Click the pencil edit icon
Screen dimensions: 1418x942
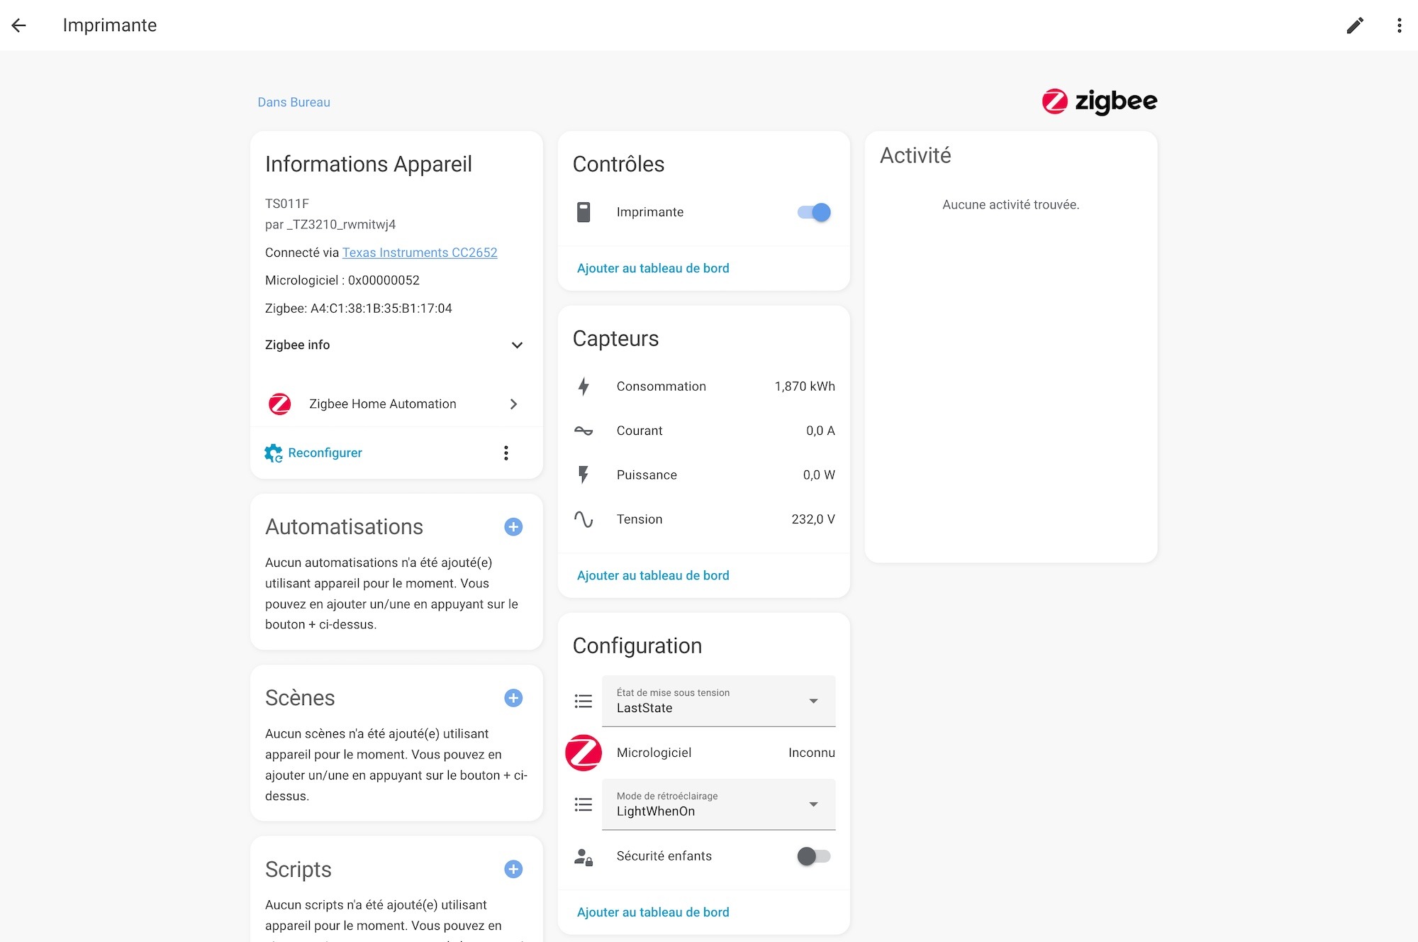coord(1355,26)
